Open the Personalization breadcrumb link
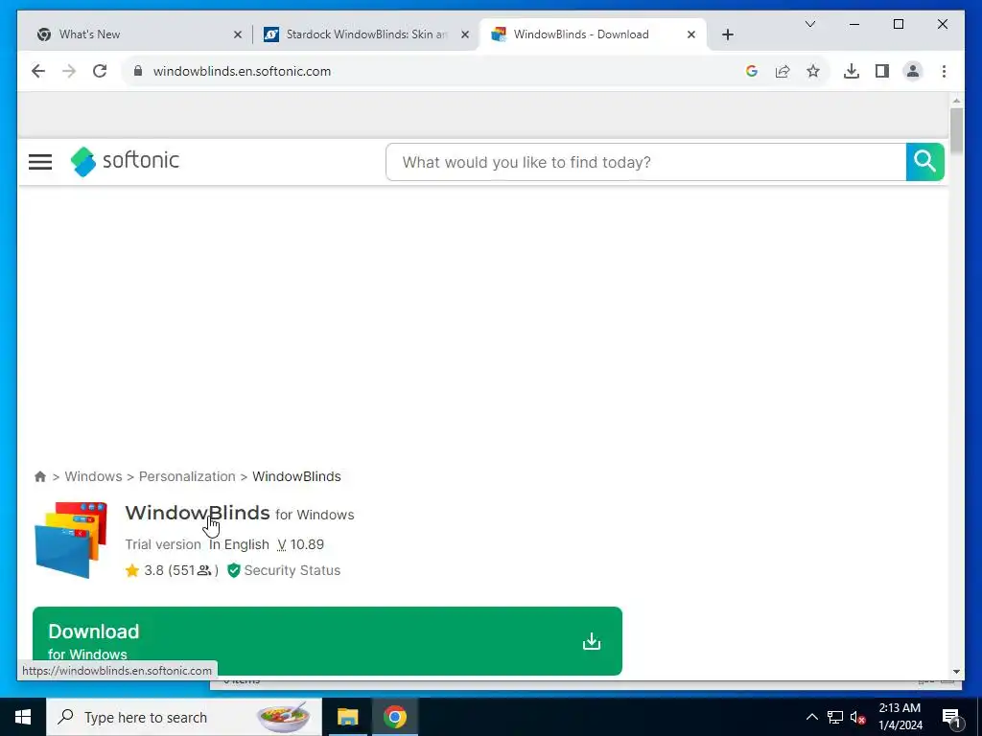Viewport: 982px width, 736px height. pos(187,477)
